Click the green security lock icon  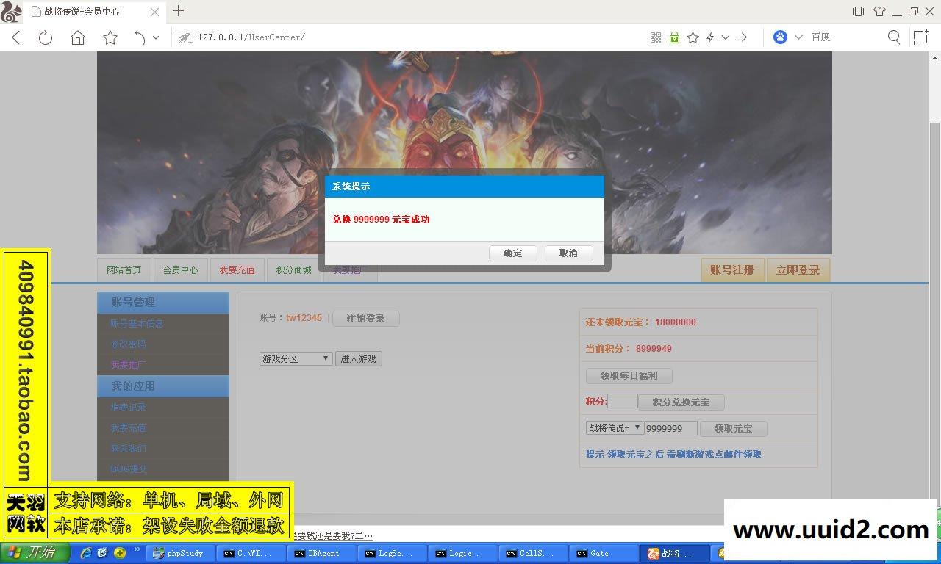[x=674, y=37]
